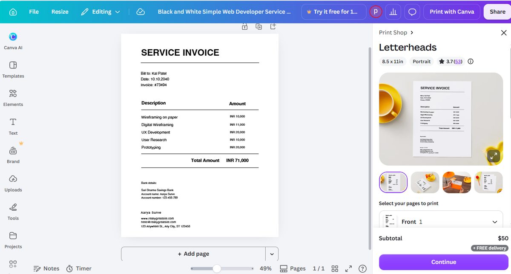Open the Resize menu
Image resolution: width=511 pixels, height=274 pixels.
60,11
